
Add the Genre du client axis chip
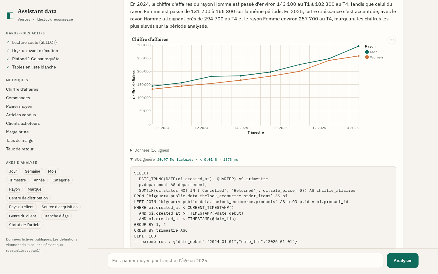click(23, 216)
